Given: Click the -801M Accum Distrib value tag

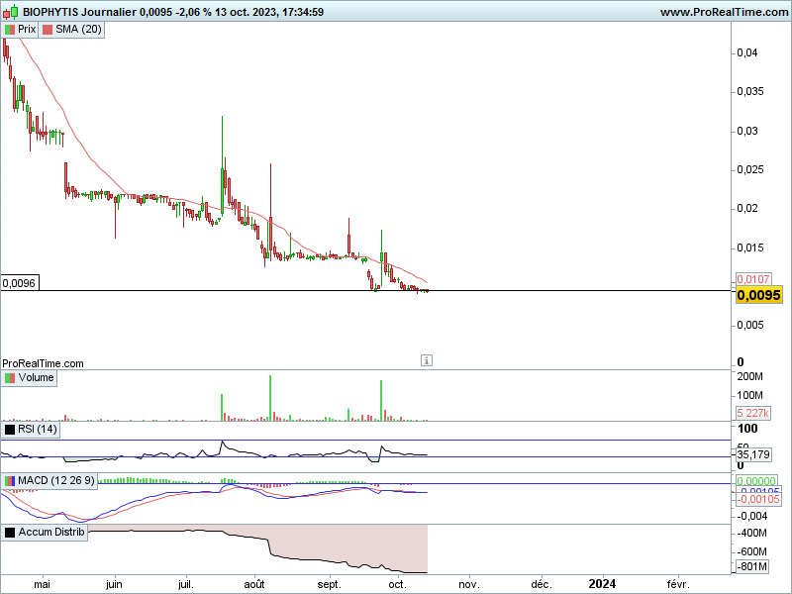Looking at the screenshot, I should 751,566.
